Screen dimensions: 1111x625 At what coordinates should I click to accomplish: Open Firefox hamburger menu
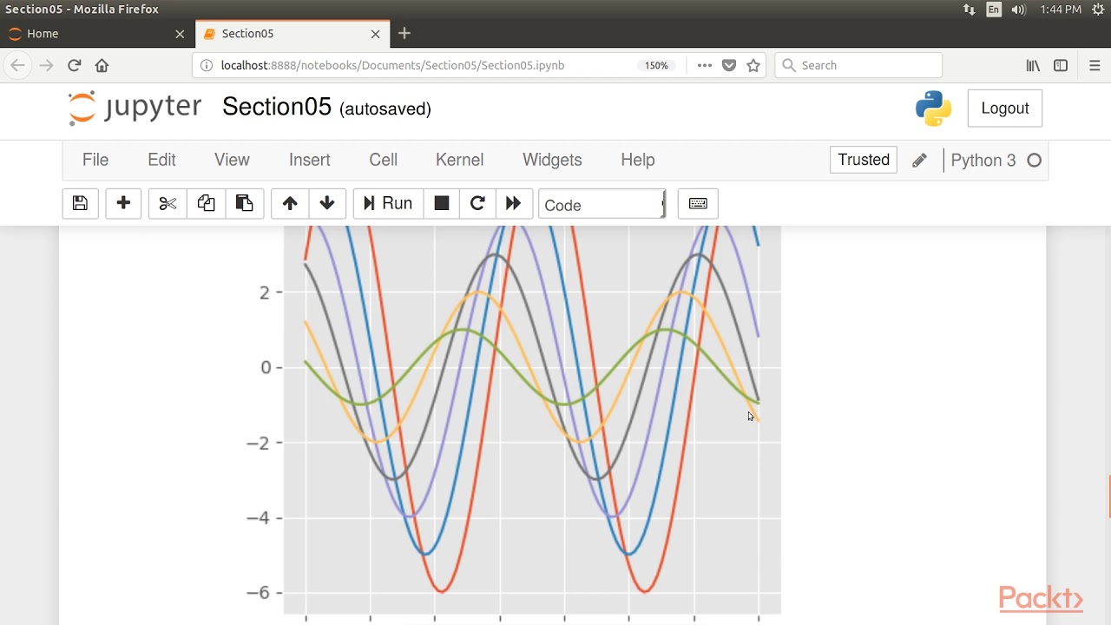1095,65
